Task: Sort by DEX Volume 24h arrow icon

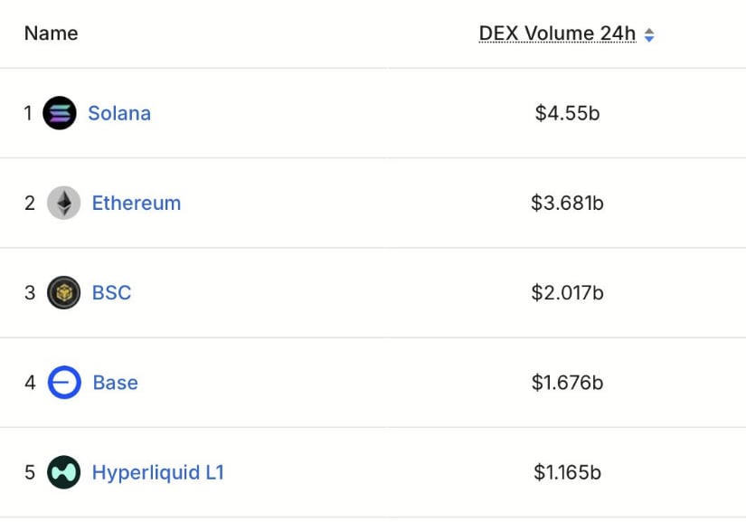Action: (x=649, y=34)
